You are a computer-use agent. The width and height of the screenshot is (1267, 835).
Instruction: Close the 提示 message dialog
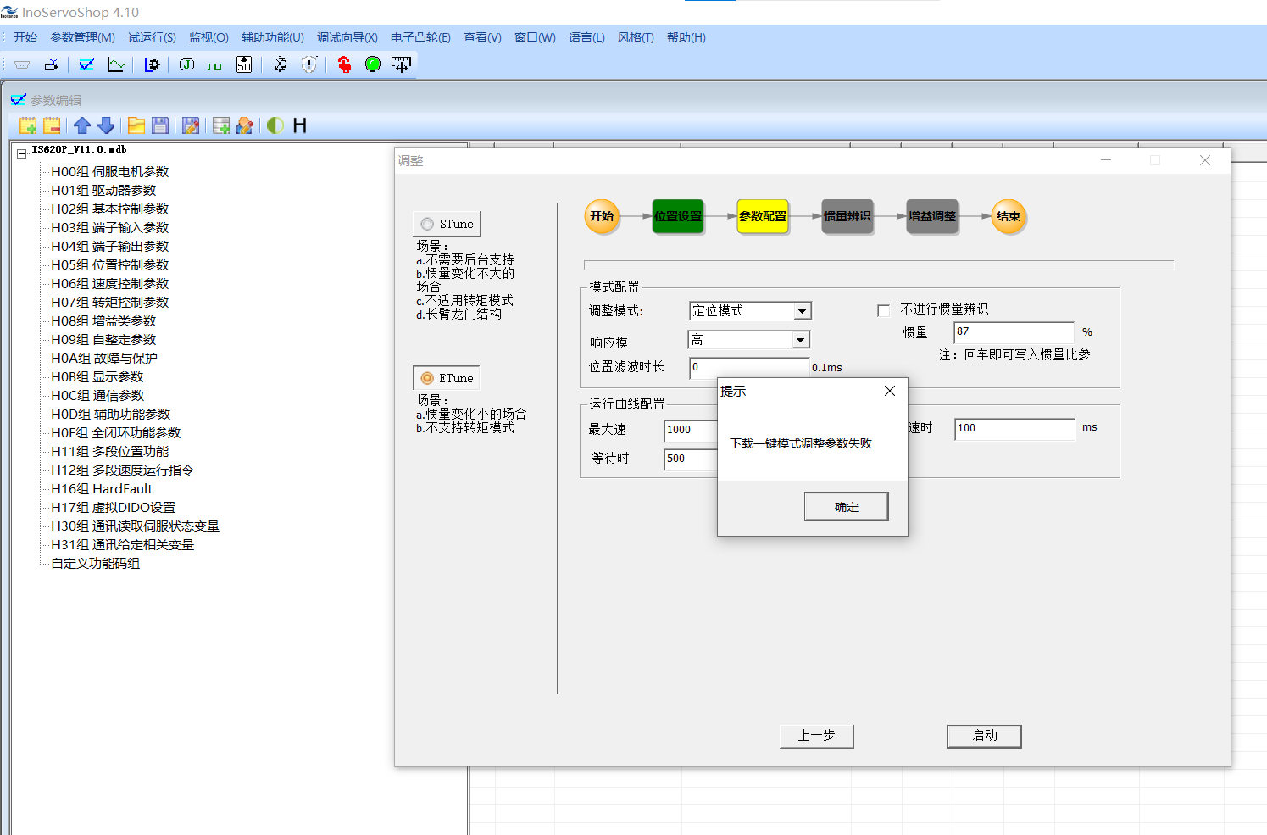click(x=890, y=391)
